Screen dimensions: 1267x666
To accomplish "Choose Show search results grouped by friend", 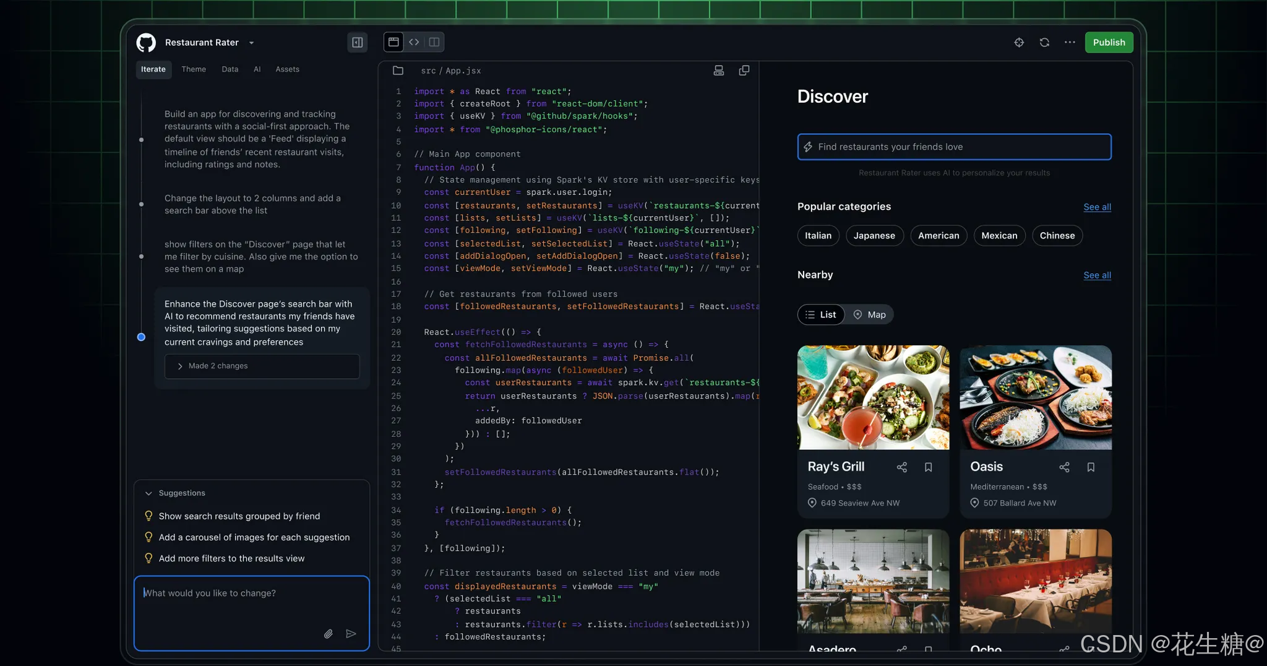I will (x=239, y=516).
